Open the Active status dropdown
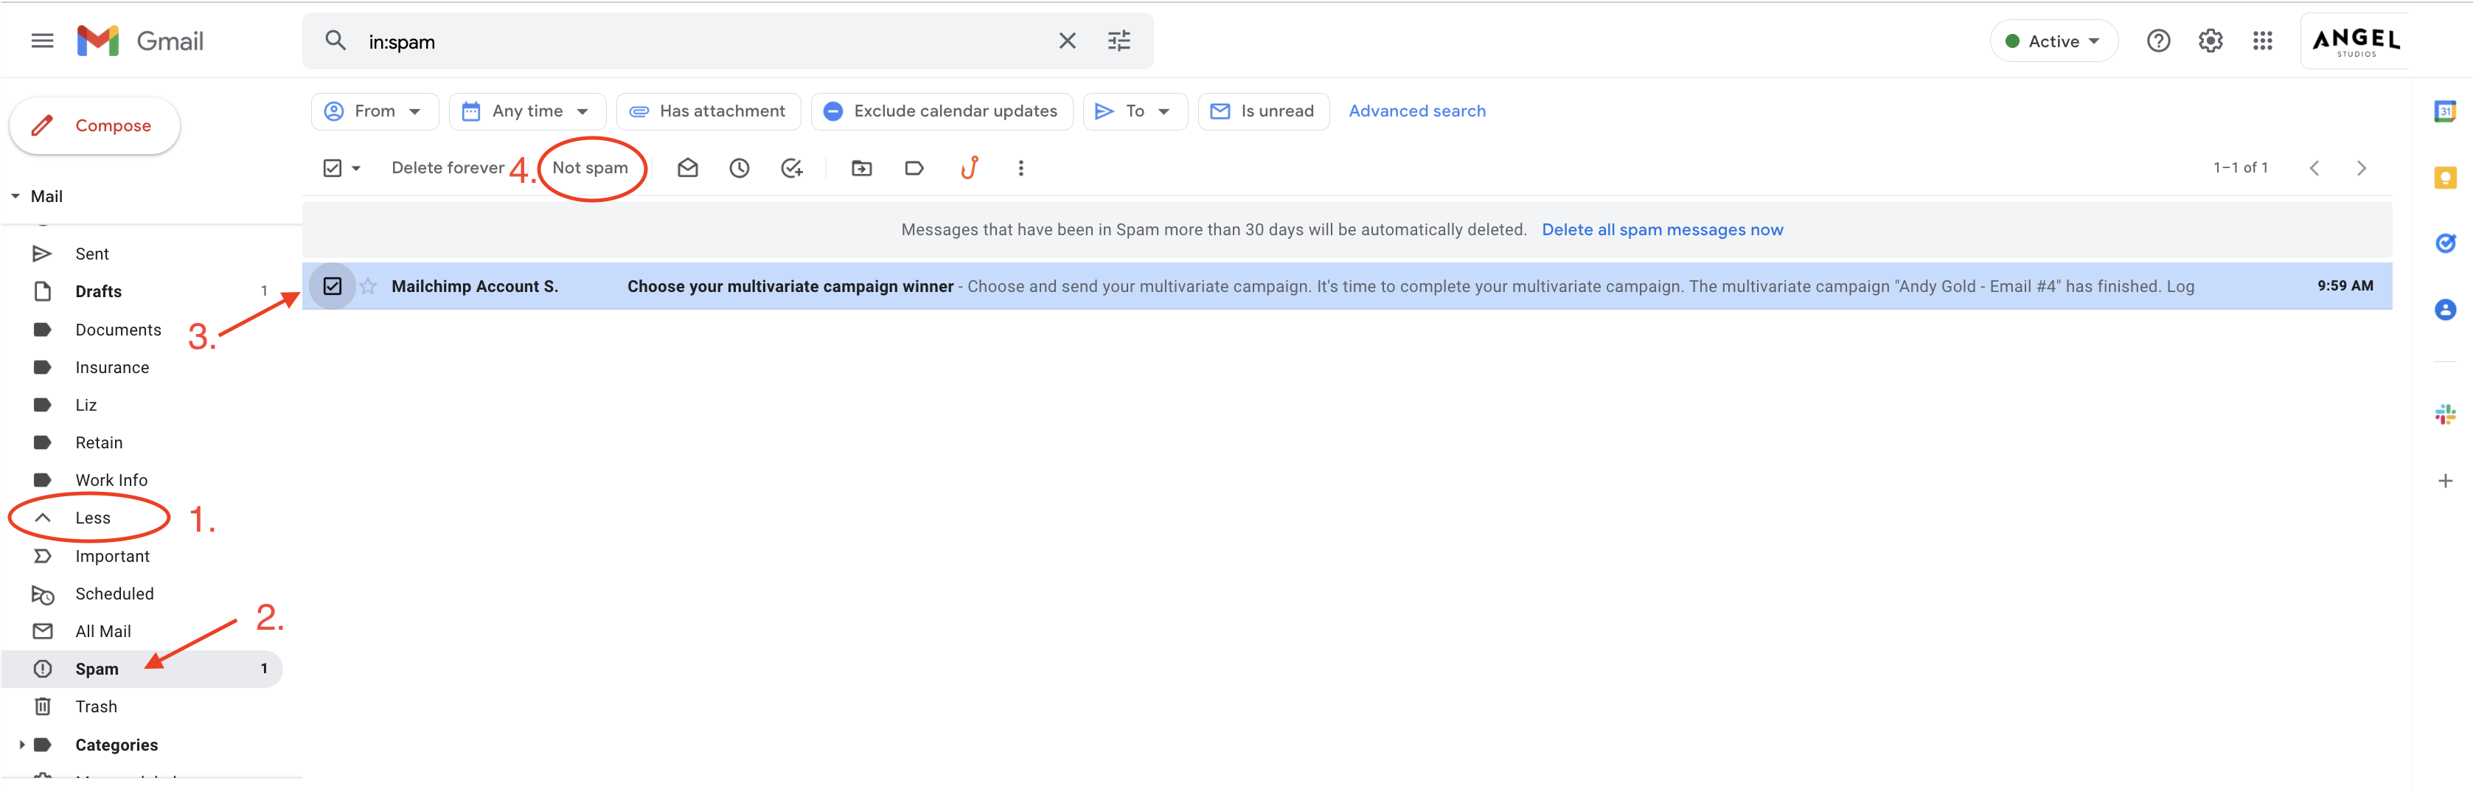The height and width of the screenshot is (789, 2473). pyautogui.click(x=2053, y=41)
